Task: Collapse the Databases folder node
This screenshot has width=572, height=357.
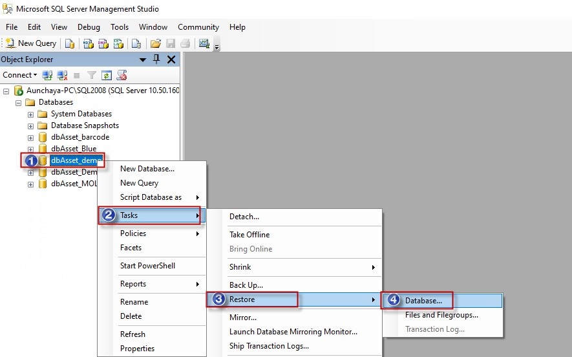Action: coord(18,103)
